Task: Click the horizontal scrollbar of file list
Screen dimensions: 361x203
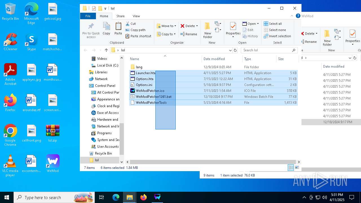Action: coord(213,162)
